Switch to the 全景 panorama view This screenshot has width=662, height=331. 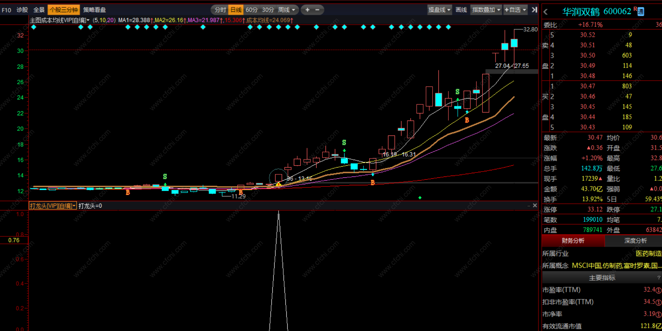pyautogui.click(x=39, y=10)
